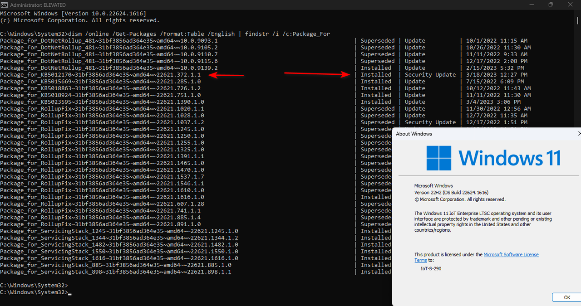Click the ServicingStack_1245 package name

point(119,231)
